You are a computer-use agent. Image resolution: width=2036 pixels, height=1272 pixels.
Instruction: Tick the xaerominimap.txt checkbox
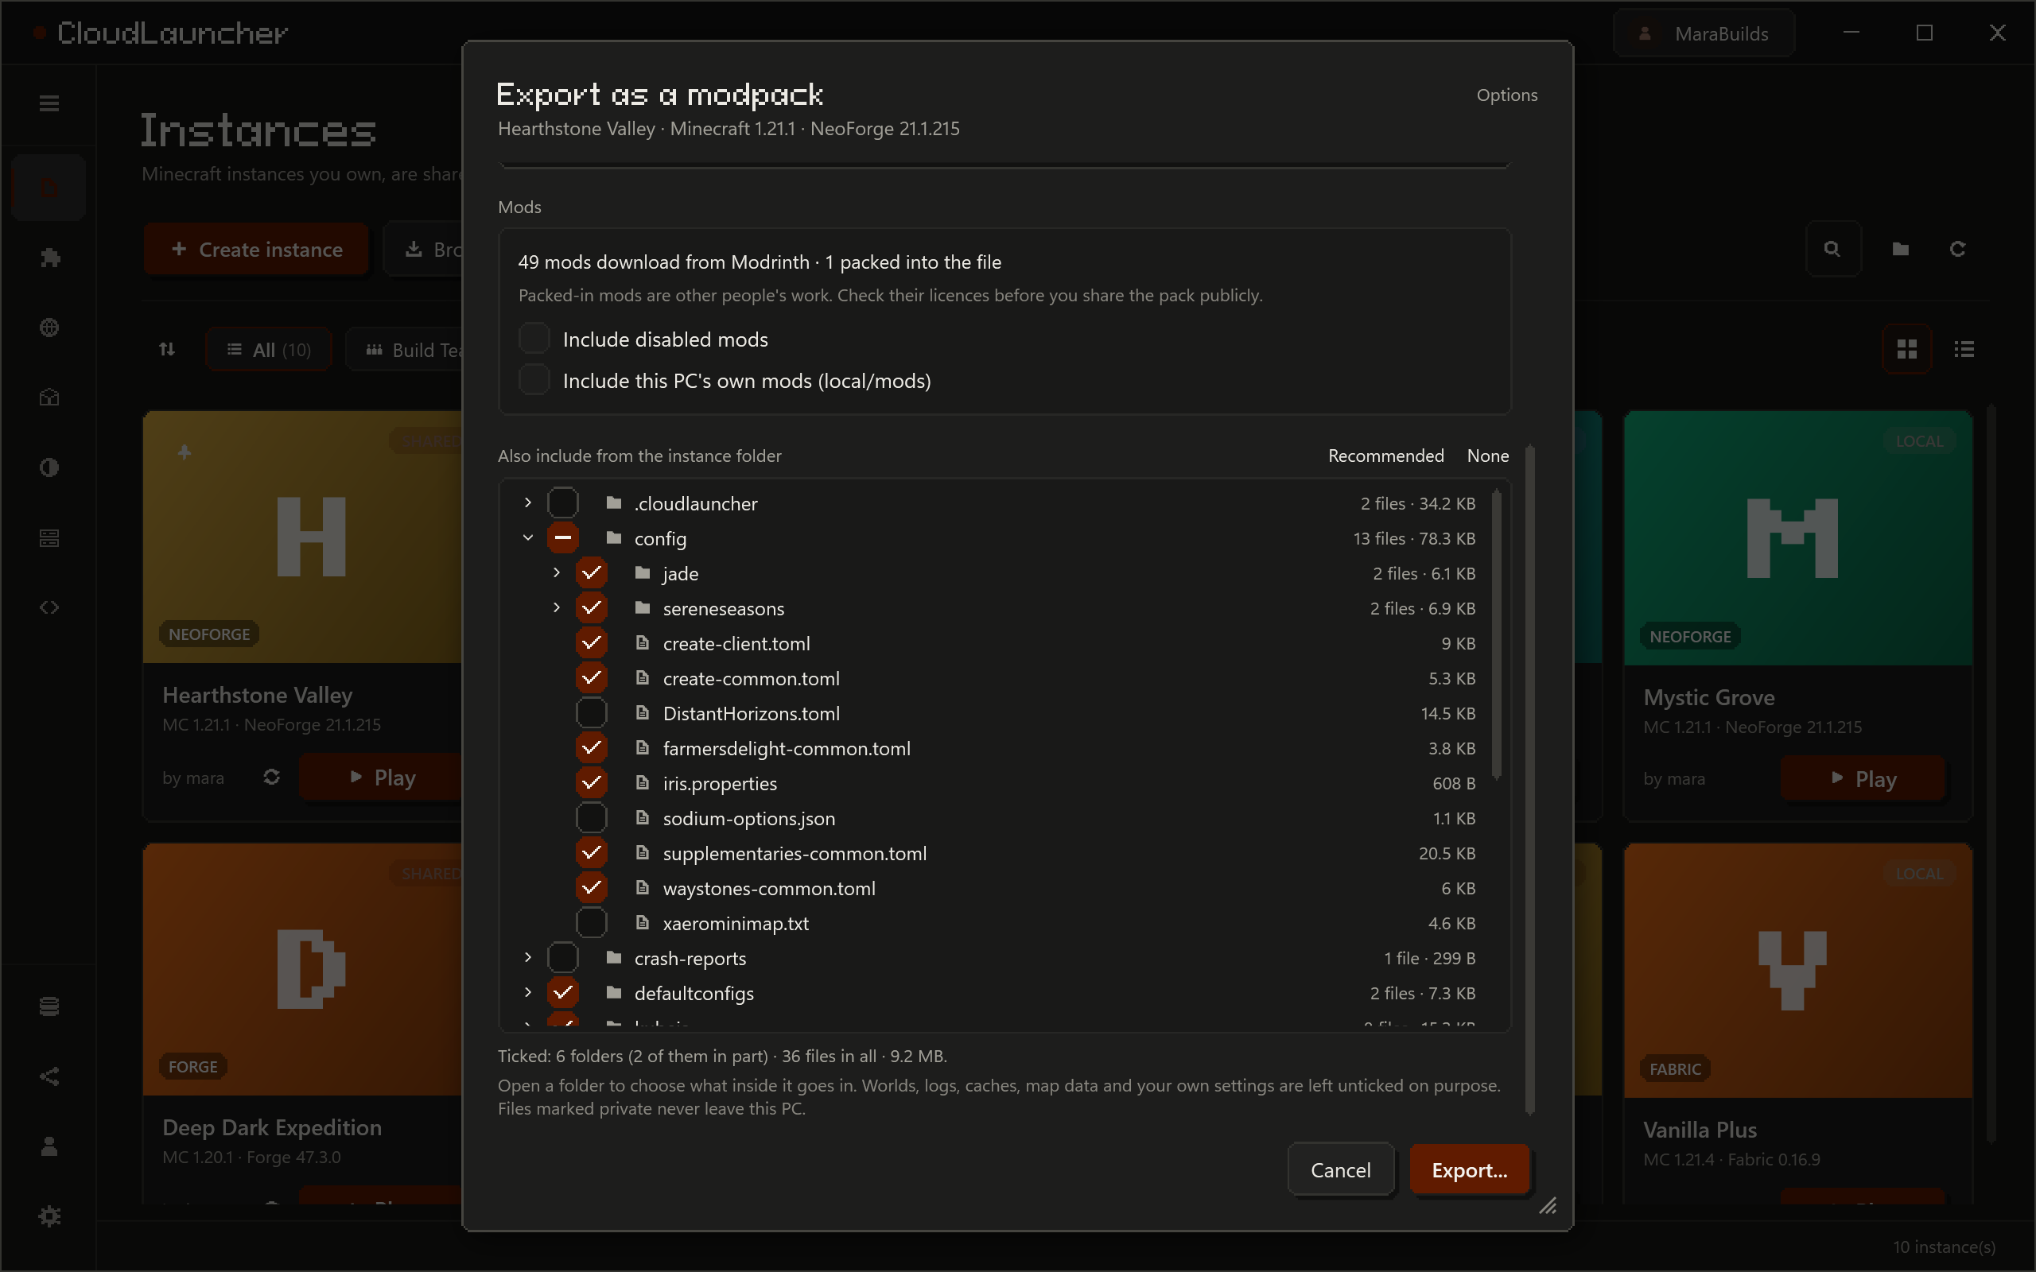pos(592,923)
